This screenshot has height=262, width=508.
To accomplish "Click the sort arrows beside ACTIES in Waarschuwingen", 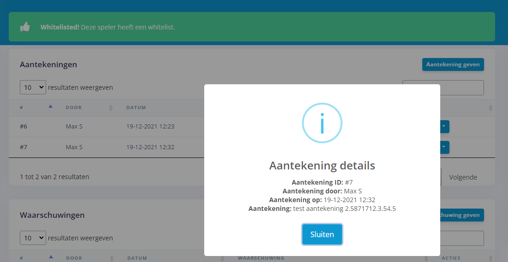I will pos(490,258).
